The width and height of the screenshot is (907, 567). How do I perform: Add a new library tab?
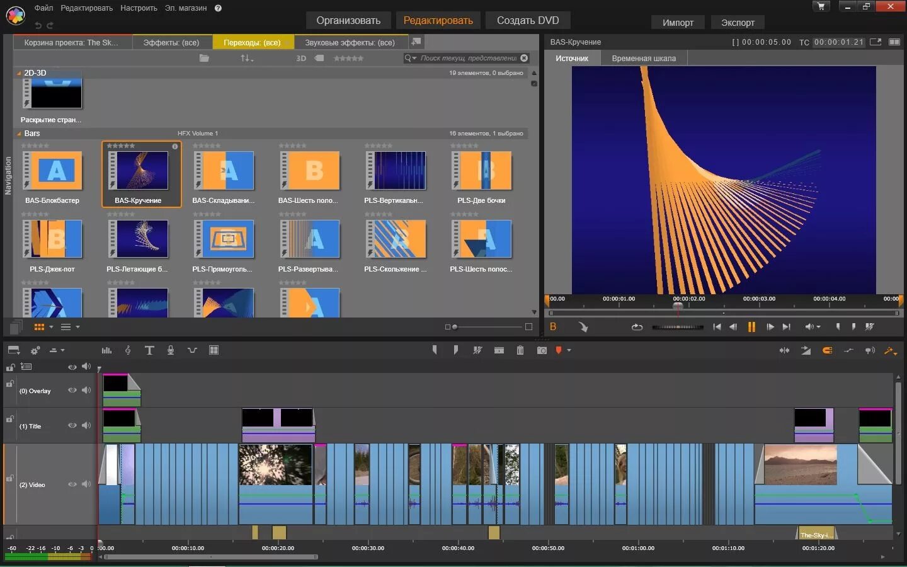[x=416, y=42]
